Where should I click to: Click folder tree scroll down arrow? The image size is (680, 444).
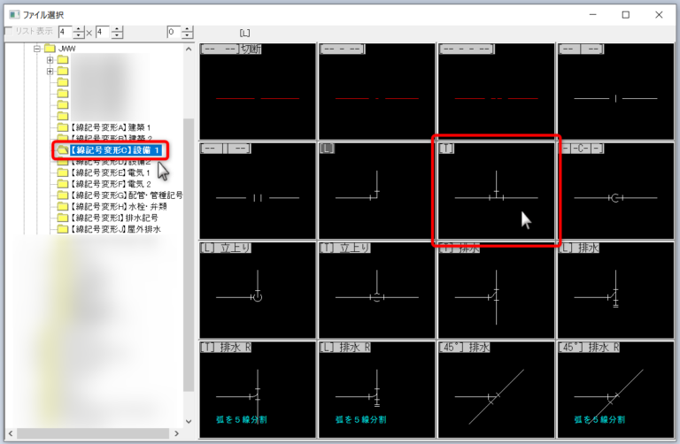tap(189, 421)
